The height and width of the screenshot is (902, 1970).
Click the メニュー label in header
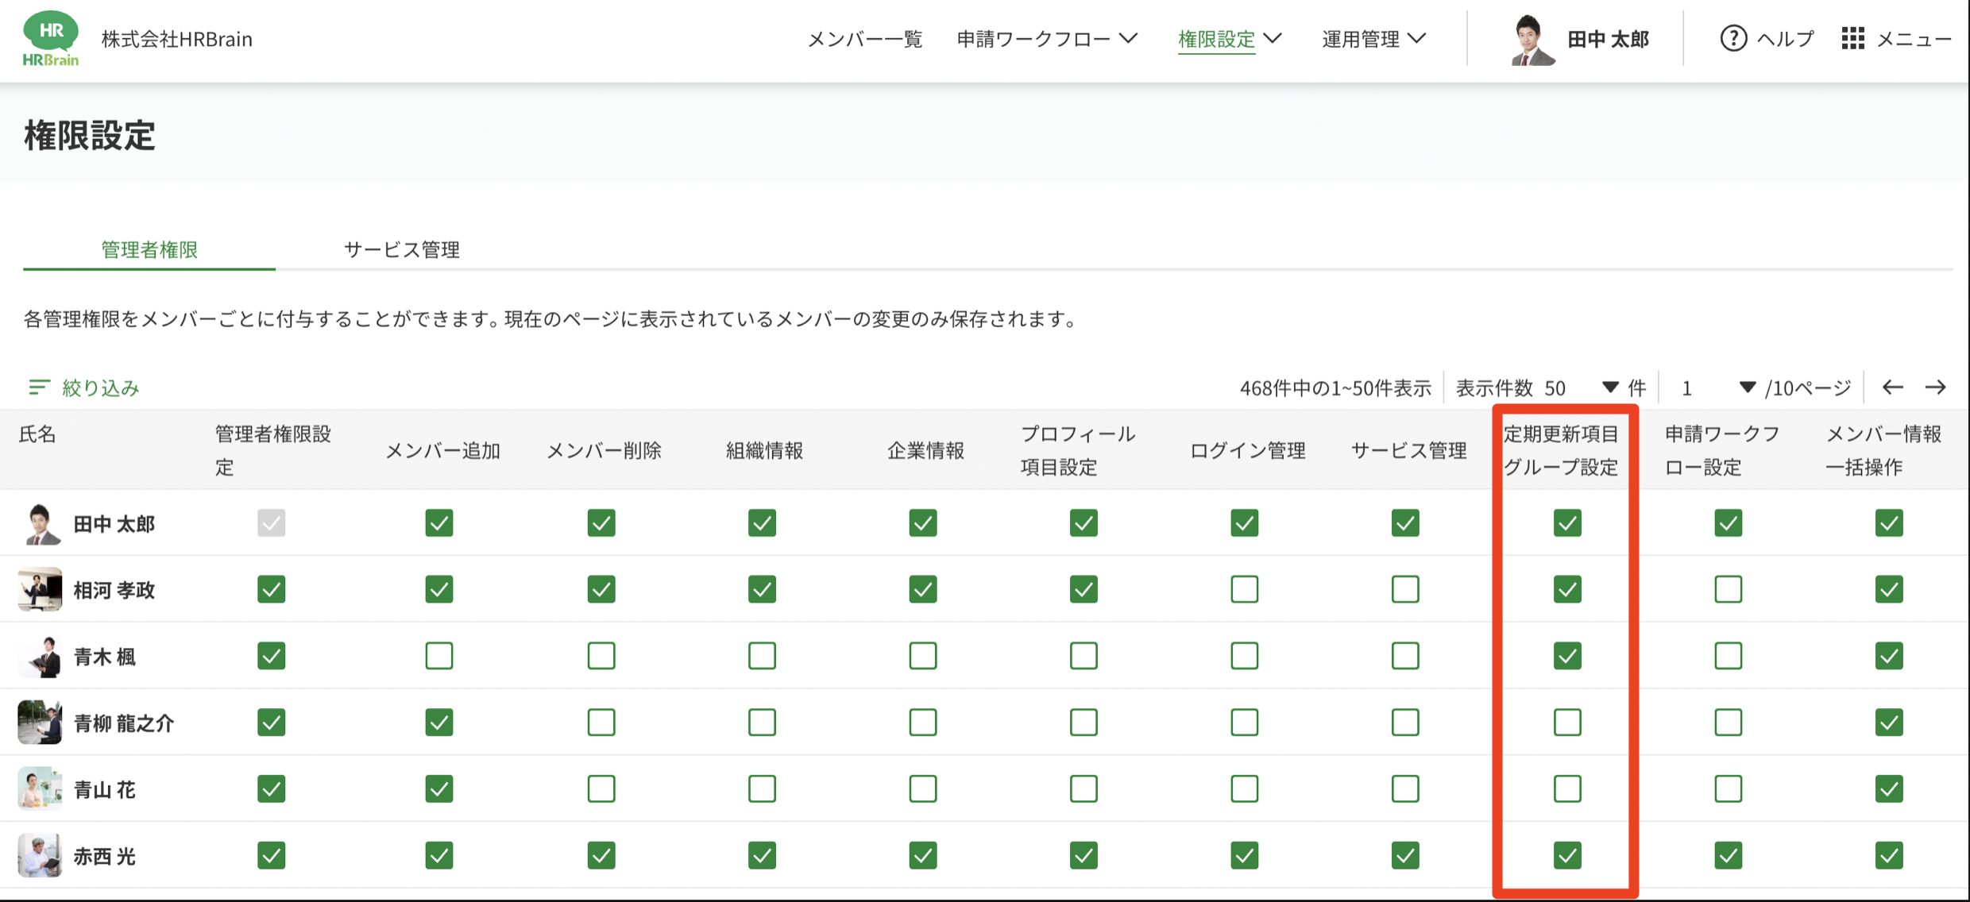(x=1914, y=39)
